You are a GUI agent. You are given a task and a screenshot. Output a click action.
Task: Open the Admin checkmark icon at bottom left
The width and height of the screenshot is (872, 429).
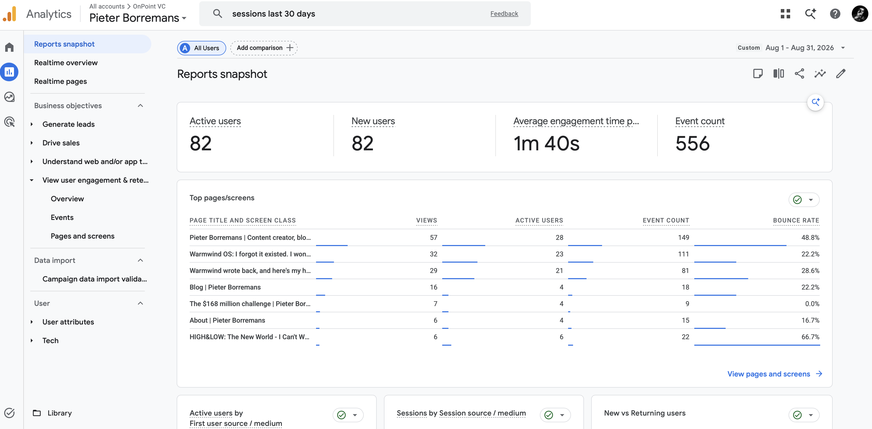tap(10, 413)
